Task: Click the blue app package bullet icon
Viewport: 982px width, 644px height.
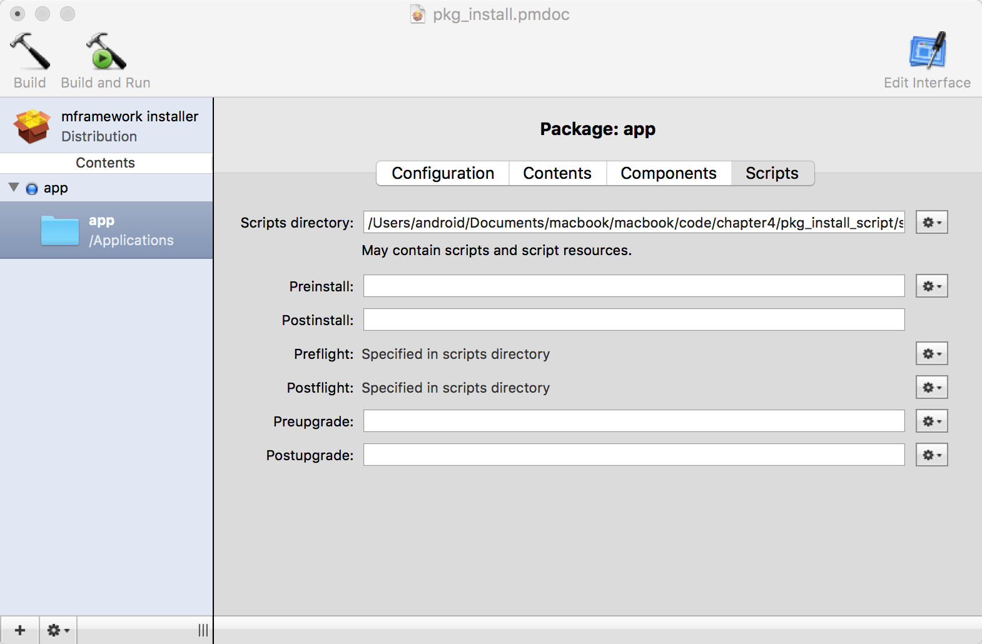Action: [32, 189]
